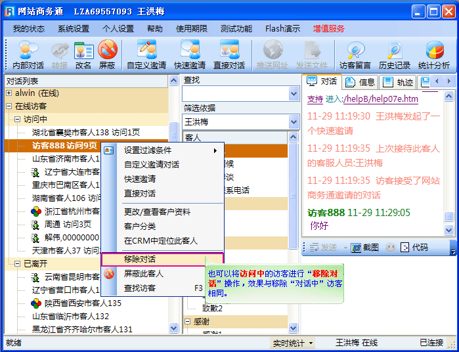Image resolution: width=459 pixels, height=352 pixels.
Task: Switch to the 轨迹 tab
Action: [x=398, y=82]
